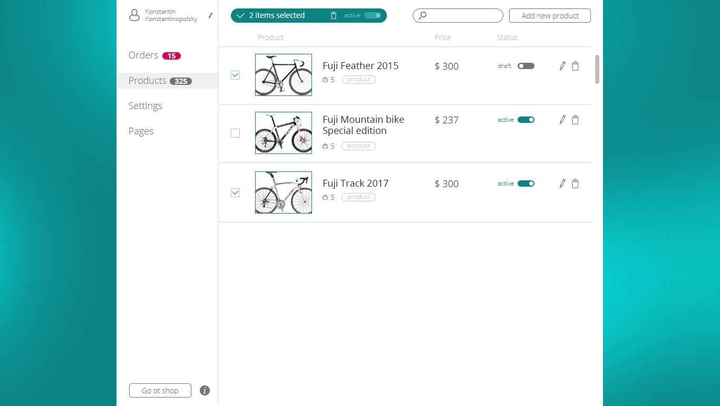720x406 pixels.
Task: Uncheck the Fuji Track 2017 checkbox
Action: pos(236,193)
